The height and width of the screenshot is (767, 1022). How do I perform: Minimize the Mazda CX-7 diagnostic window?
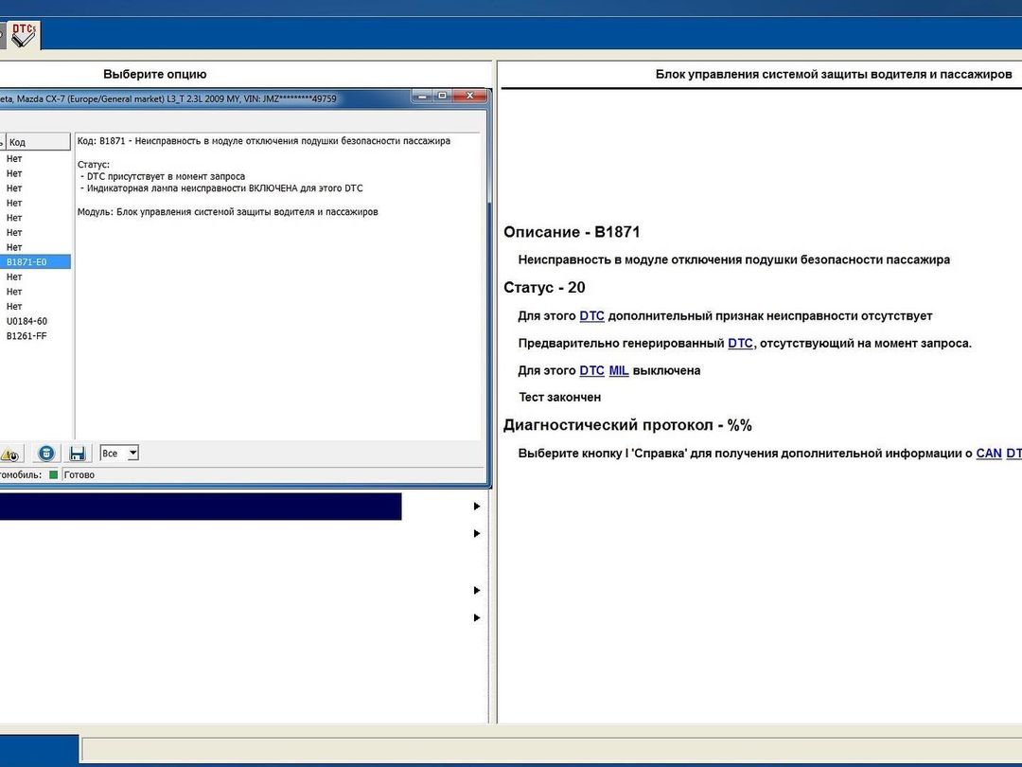coord(422,96)
